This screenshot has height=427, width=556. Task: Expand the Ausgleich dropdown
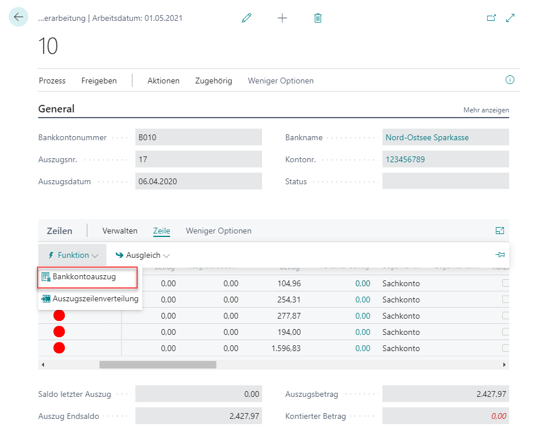click(142, 255)
